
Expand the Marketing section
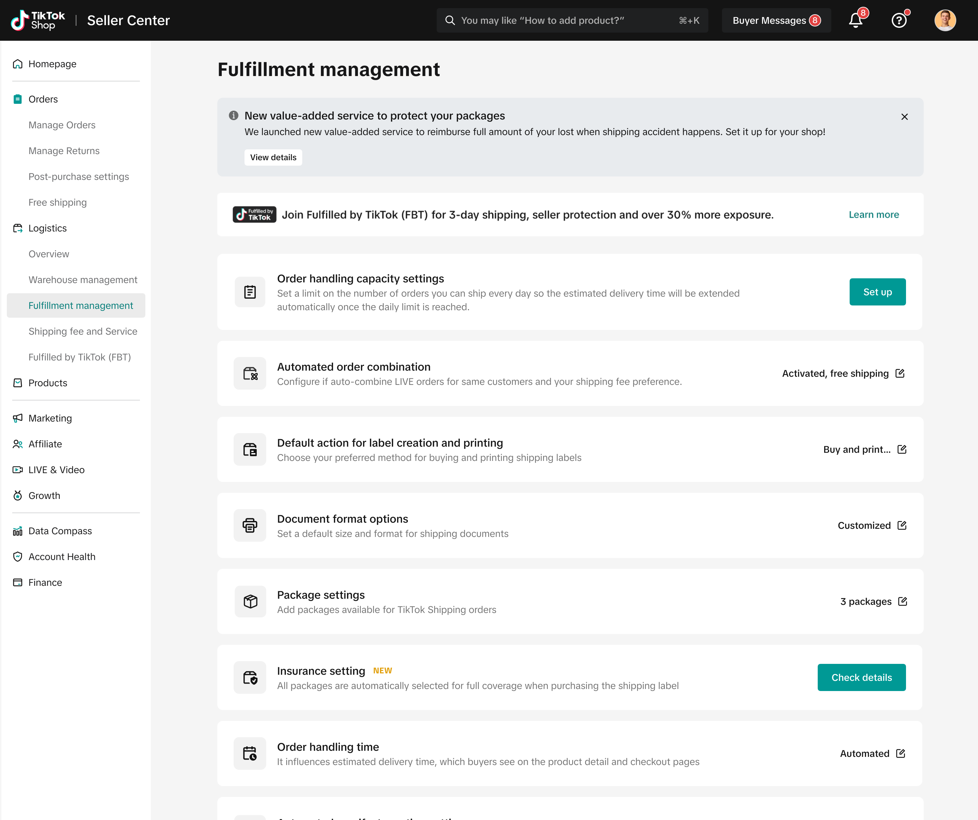point(50,418)
